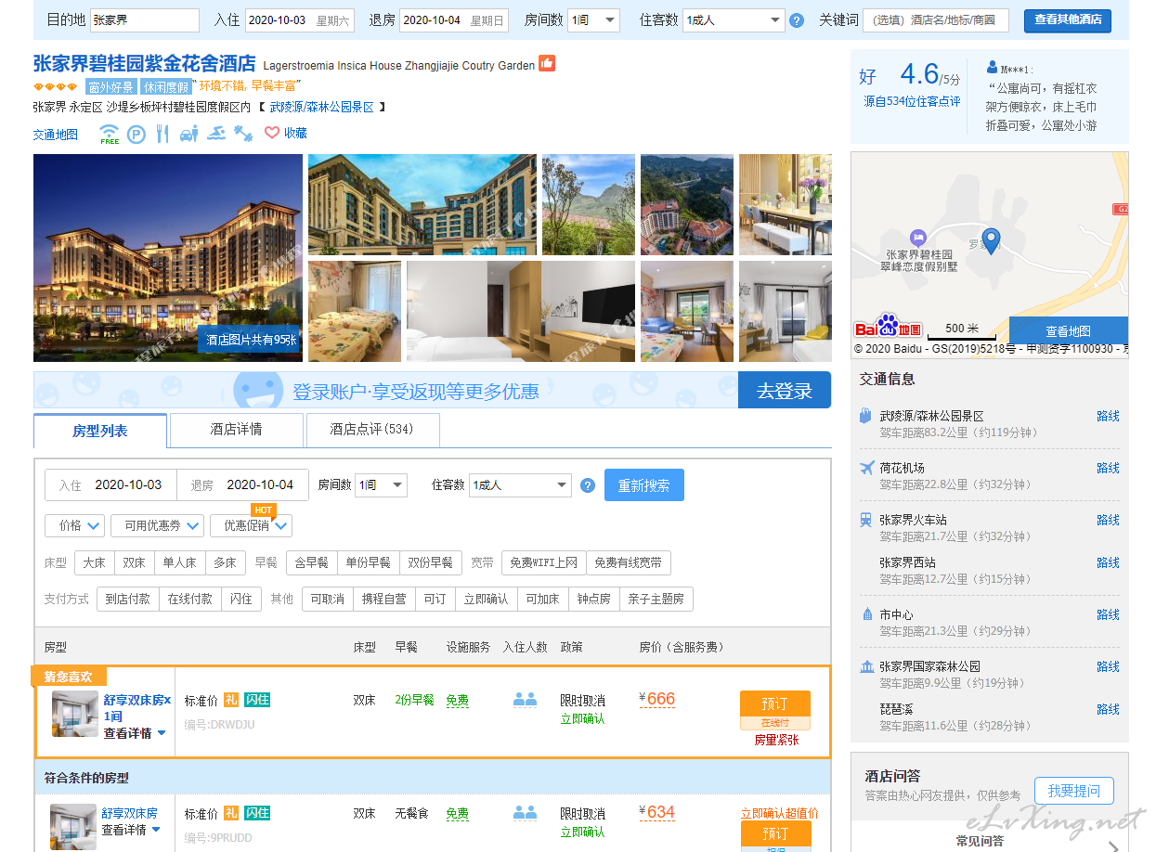Open the room list 住客数 dropdown
The height and width of the screenshot is (852, 1156).
[x=520, y=484]
